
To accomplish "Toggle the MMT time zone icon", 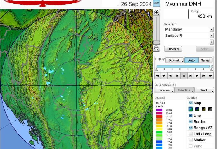I will [x=156, y=4].
